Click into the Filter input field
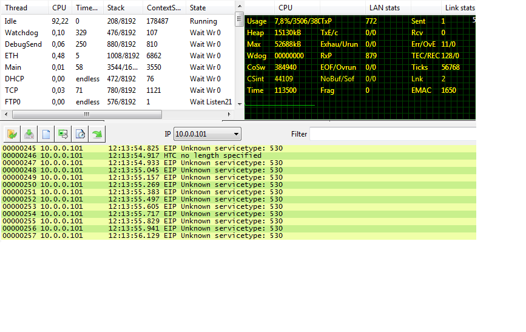The height and width of the screenshot is (332, 526). [x=393, y=134]
